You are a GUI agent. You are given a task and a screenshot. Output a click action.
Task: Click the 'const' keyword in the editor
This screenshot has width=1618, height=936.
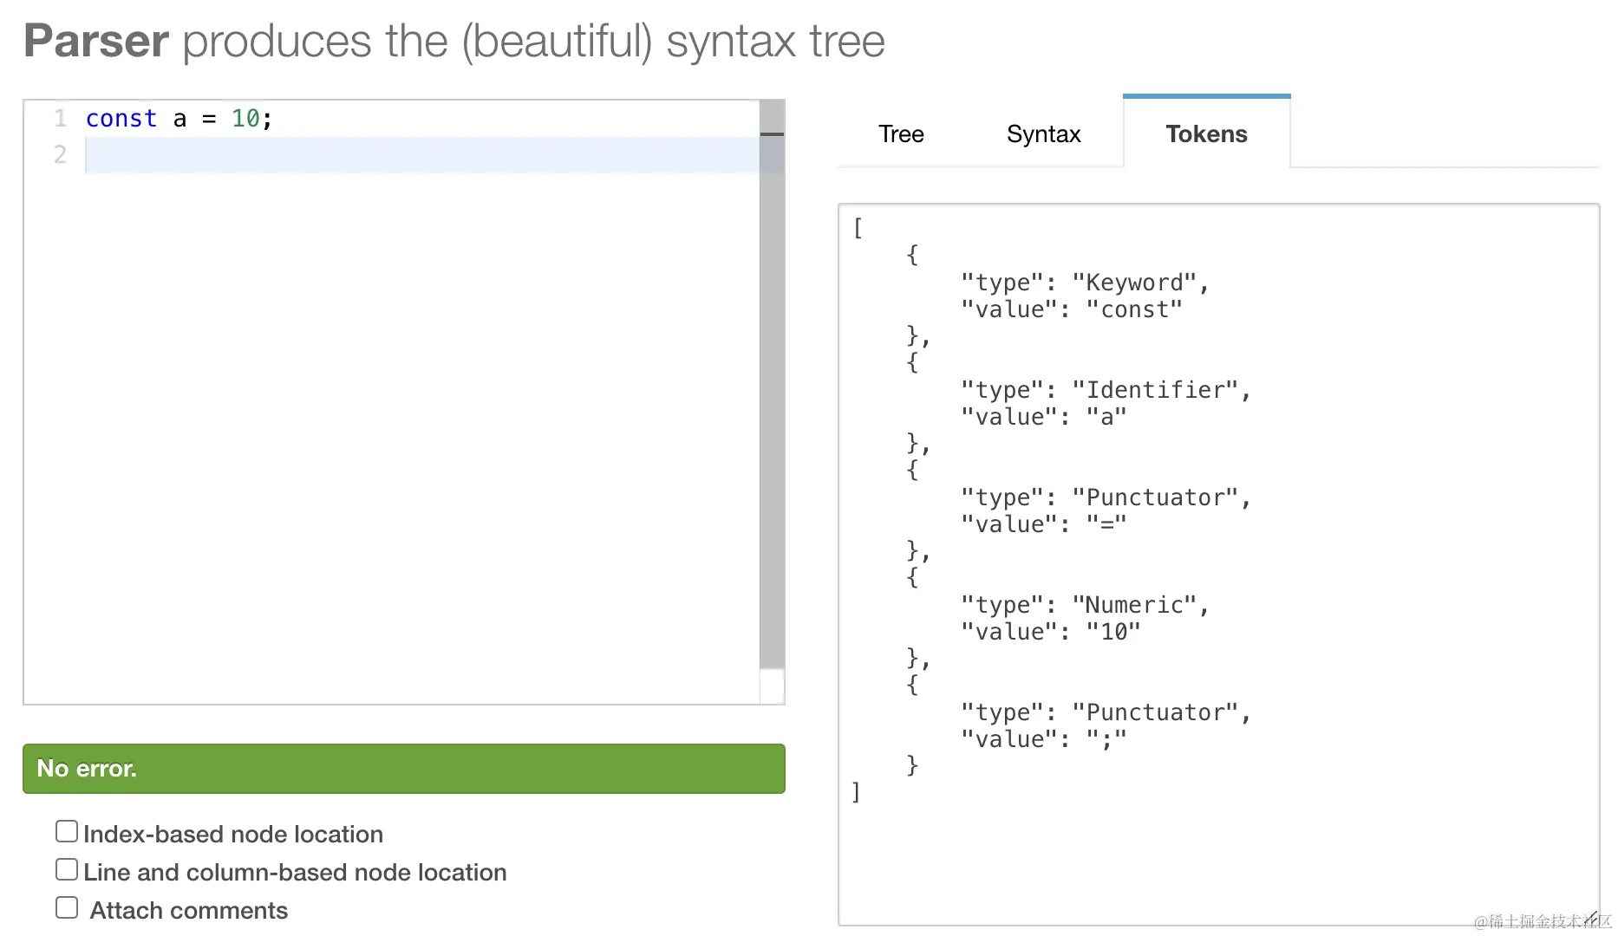pos(121,119)
